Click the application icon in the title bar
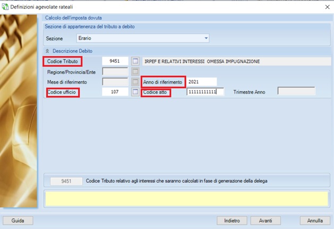 pos(6,6)
